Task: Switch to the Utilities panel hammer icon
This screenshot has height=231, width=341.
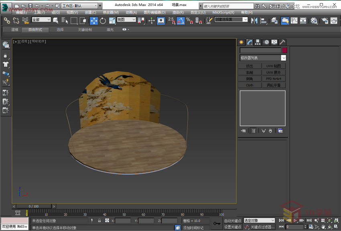Action: tap(282, 42)
